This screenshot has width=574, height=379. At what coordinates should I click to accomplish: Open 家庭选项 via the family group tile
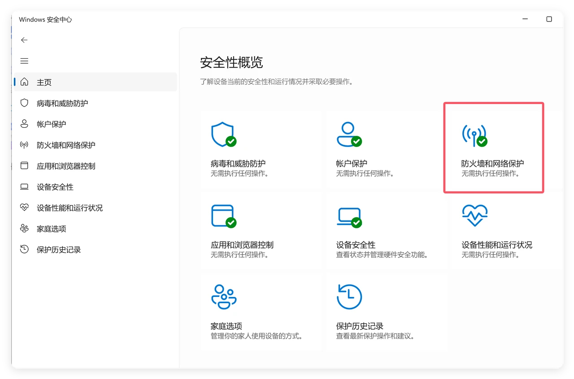point(224,296)
